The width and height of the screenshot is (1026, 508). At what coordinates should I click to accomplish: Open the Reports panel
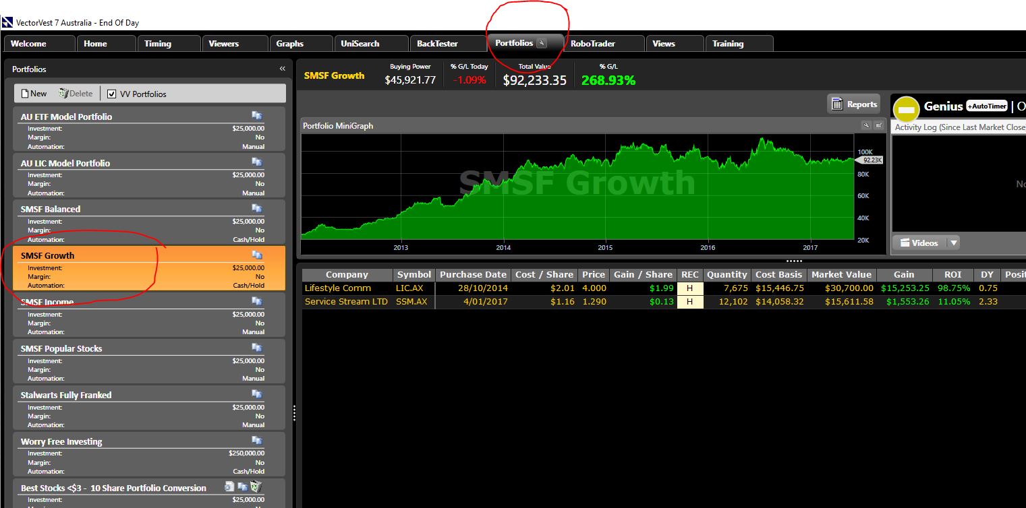click(853, 103)
